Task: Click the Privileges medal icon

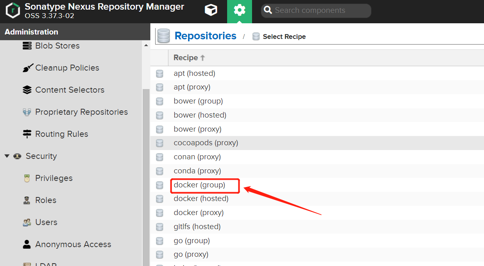Action: tap(27, 178)
